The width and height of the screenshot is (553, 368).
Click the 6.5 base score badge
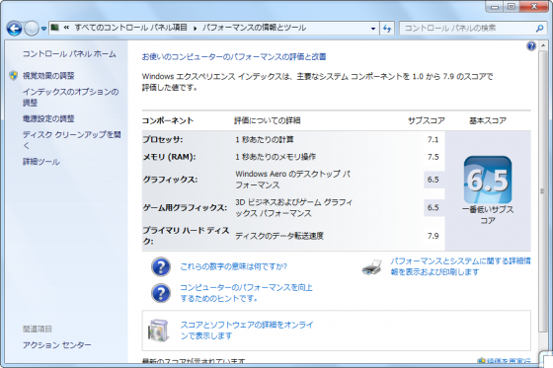(x=488, y=180)
